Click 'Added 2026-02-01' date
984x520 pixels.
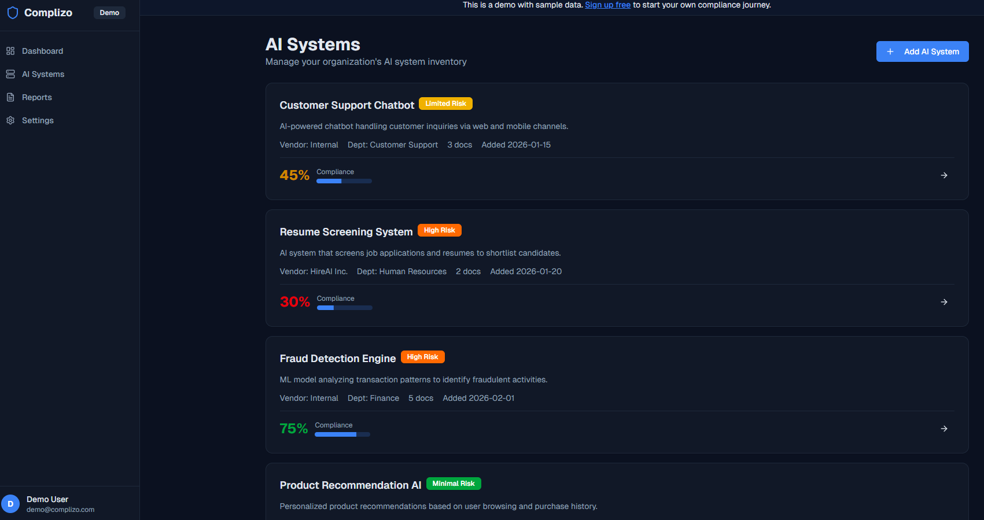[478, 398]
